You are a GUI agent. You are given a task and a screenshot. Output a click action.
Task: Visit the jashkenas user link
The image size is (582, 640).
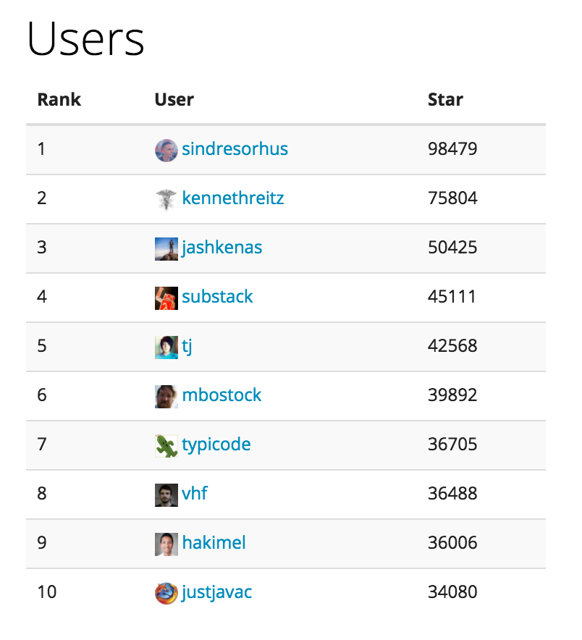(222, 248)
